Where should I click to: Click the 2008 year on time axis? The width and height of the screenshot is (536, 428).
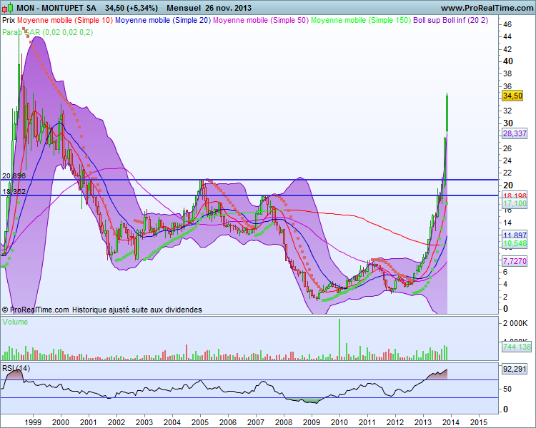pos(284,422)
